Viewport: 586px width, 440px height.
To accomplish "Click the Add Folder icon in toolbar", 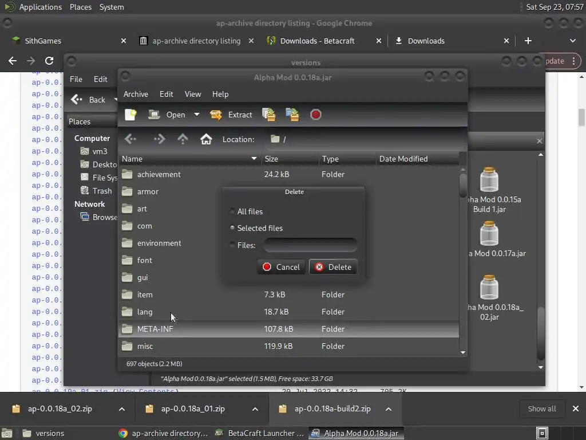I will coord(292,115).
